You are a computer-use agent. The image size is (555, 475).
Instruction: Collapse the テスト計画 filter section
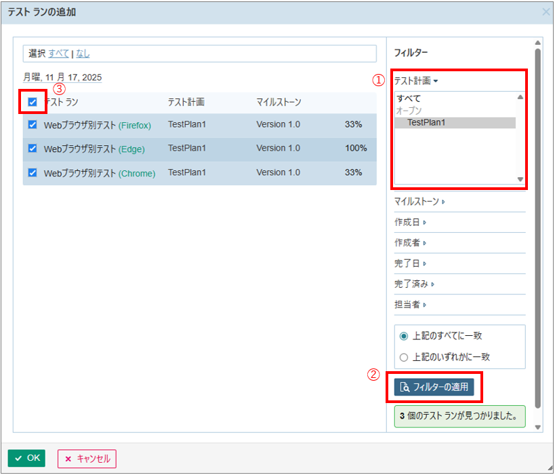tap(416, 81)
